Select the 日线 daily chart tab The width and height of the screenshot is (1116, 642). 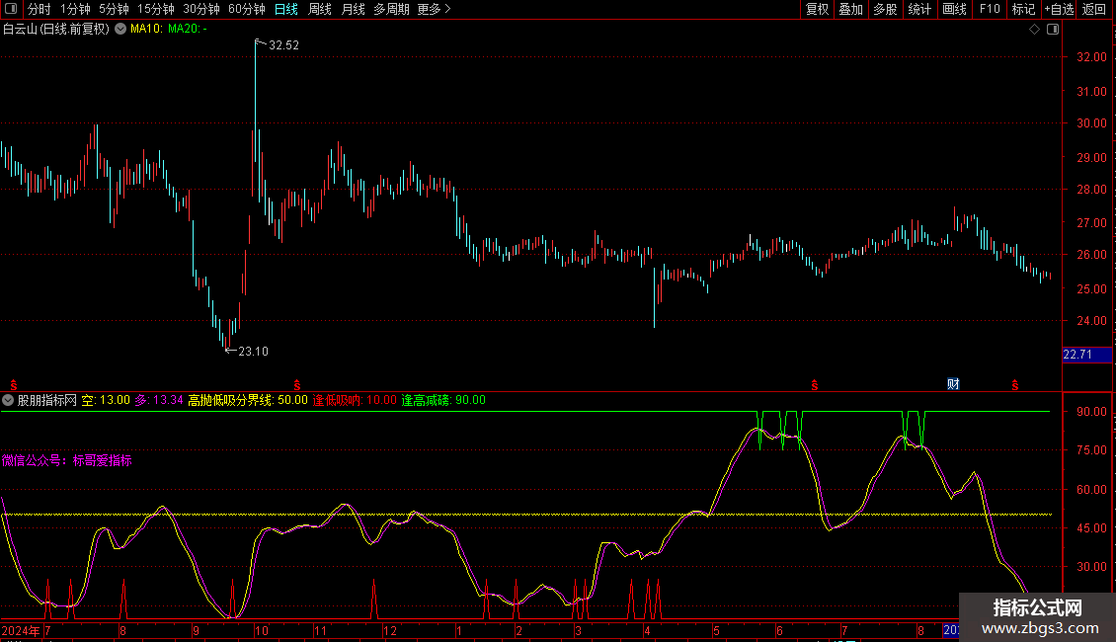pos(286,9)
